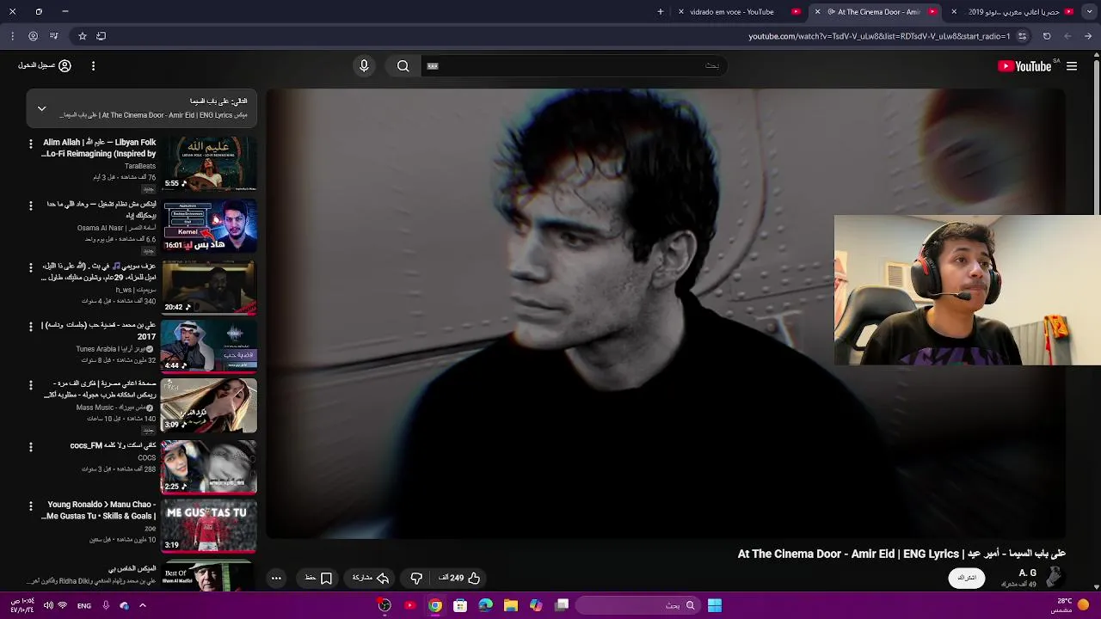Play the cocs_FM thumbnail lasting 2:25

(x=209, y=467)
